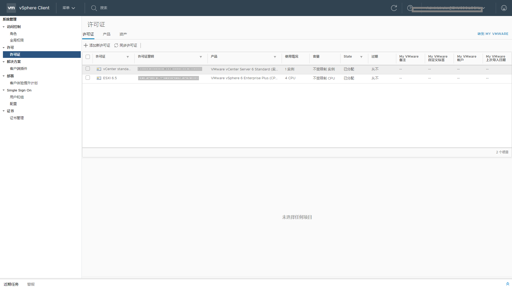The image size is (512, 288).
Task: Select 全局权限 in the sidebar
Action: (17, 40)
